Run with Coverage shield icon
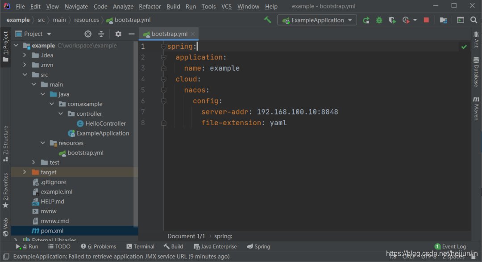 coord(392,20)
